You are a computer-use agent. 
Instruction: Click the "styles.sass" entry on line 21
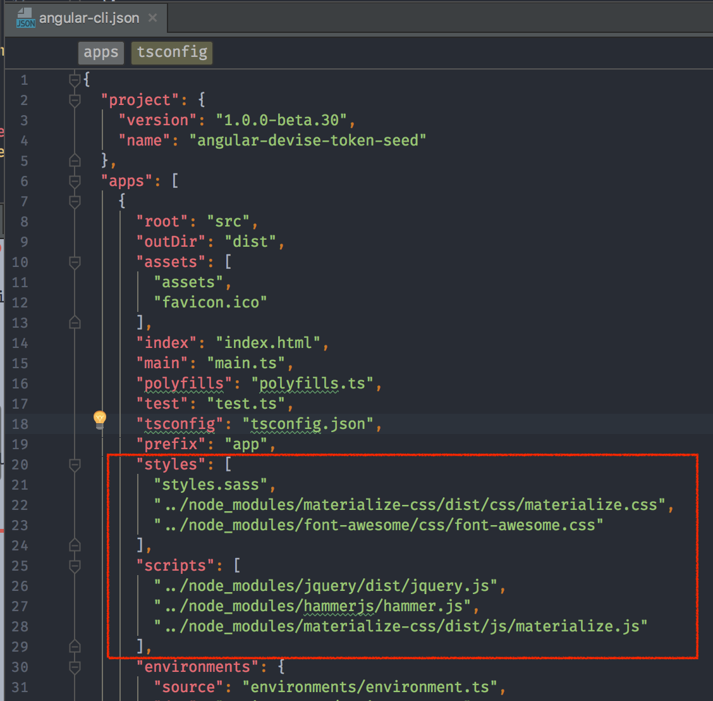pyautogui.click(x=197, y=485)
